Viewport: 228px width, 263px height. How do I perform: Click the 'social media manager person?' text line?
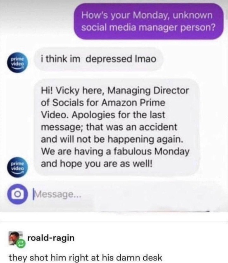coord(148,28)
